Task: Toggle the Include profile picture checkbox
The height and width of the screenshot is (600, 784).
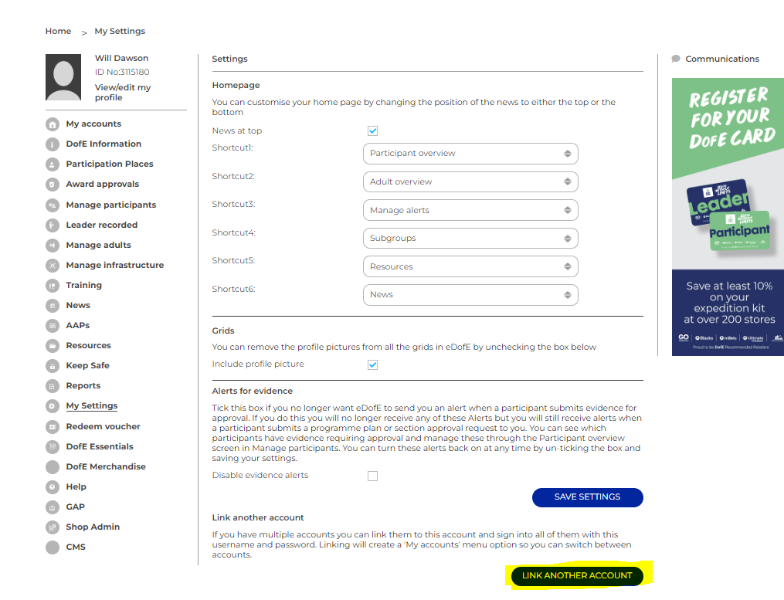Action: 372,364
